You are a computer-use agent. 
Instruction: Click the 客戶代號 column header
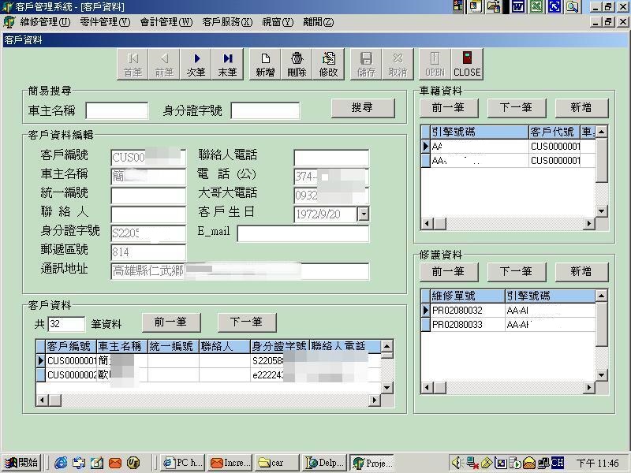pos(554,132)
